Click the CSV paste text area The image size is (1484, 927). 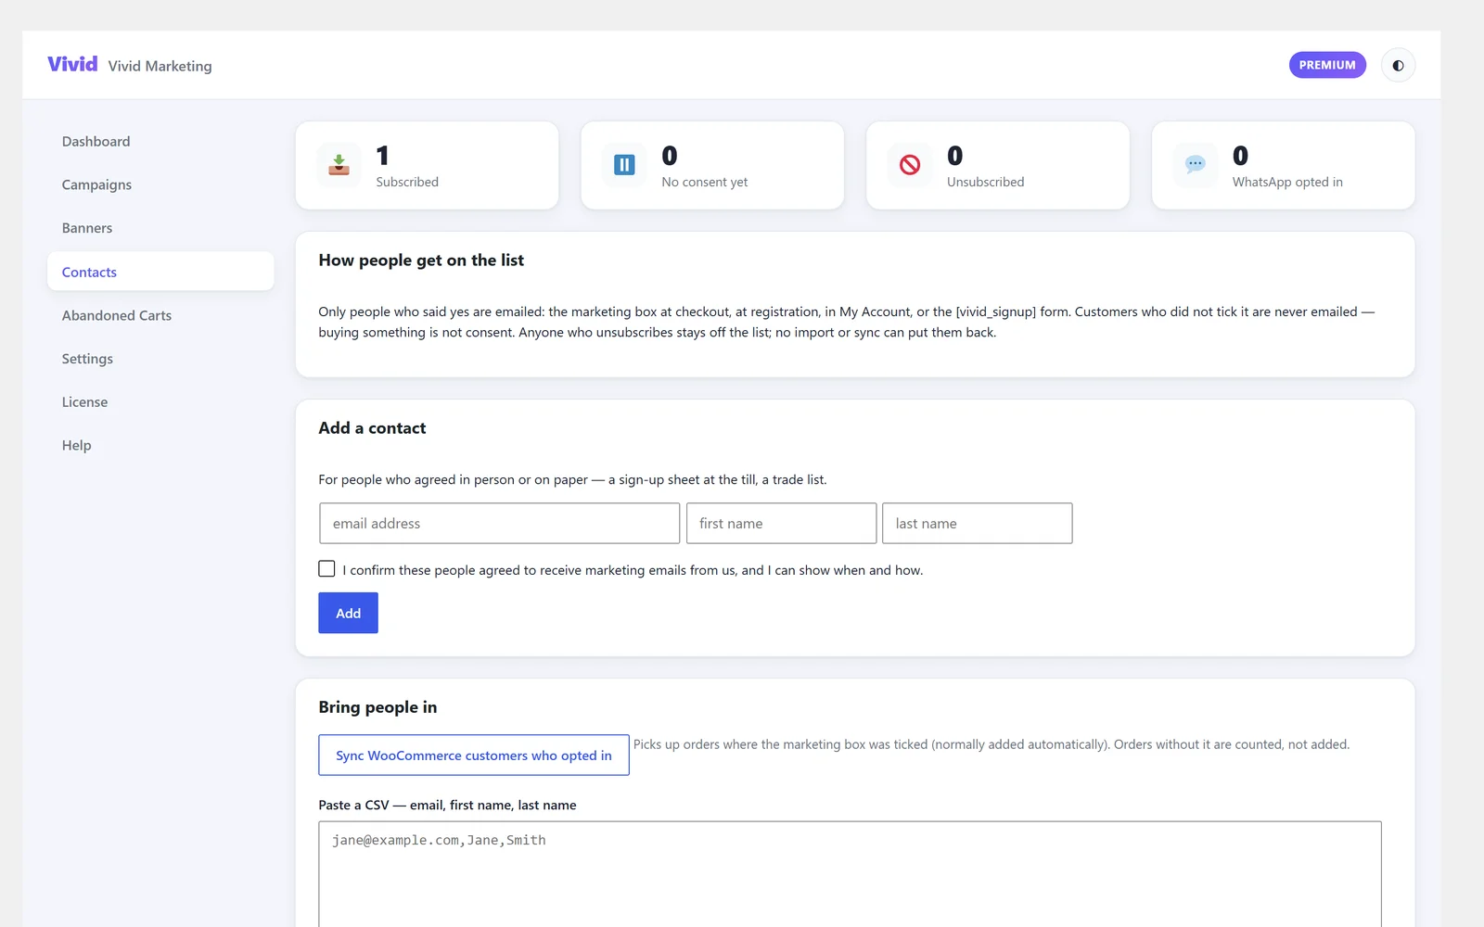(850, 874)
